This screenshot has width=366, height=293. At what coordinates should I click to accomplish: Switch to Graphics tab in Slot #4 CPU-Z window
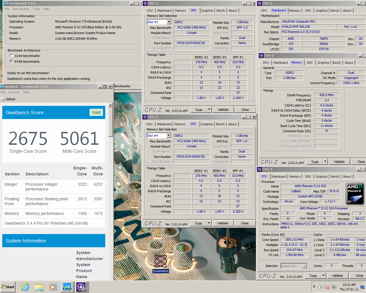coord(207,124)
